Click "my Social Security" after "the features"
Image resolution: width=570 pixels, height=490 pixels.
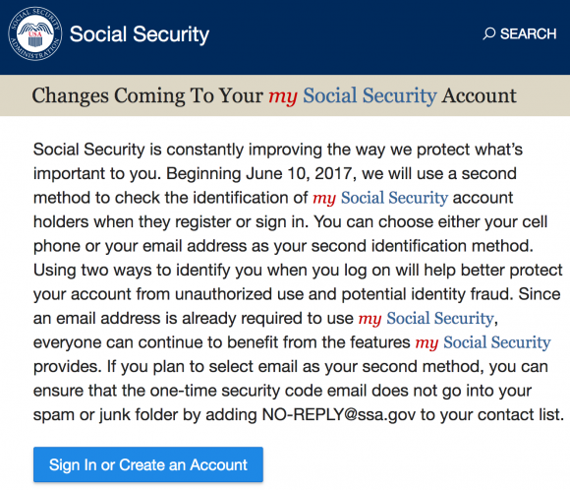pos(484,342)
